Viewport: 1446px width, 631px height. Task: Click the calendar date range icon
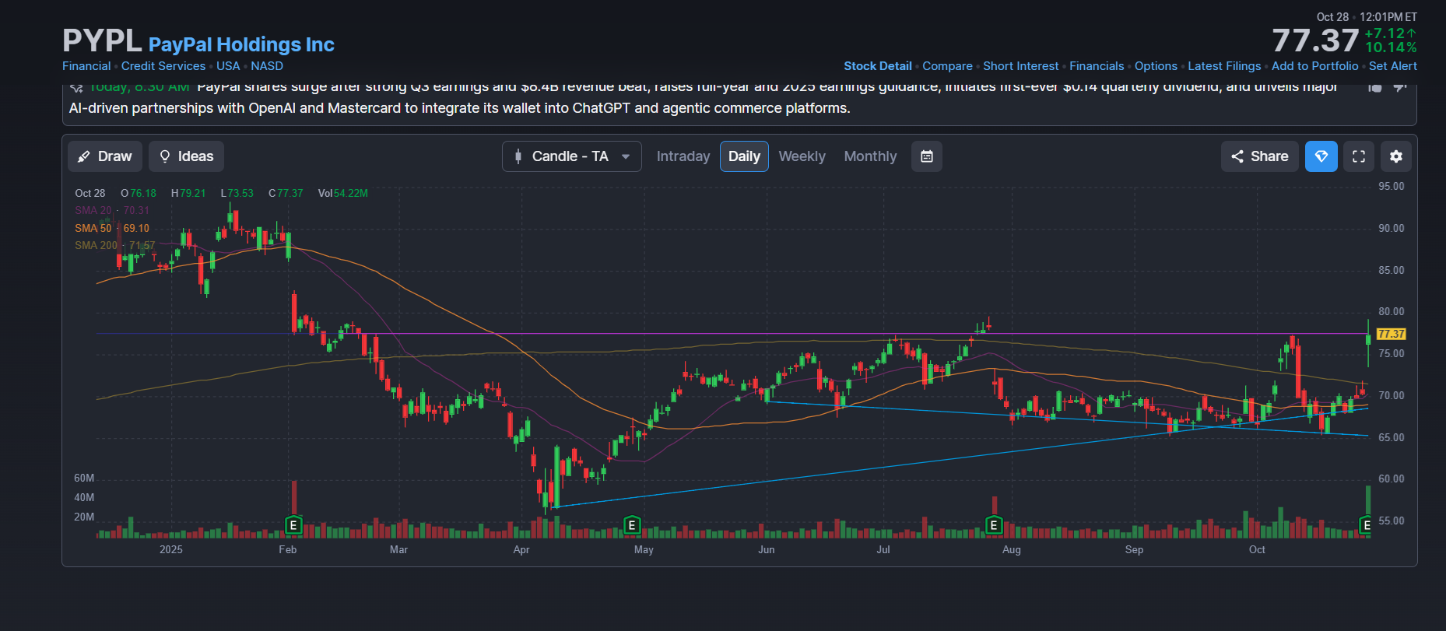(926, 156)
